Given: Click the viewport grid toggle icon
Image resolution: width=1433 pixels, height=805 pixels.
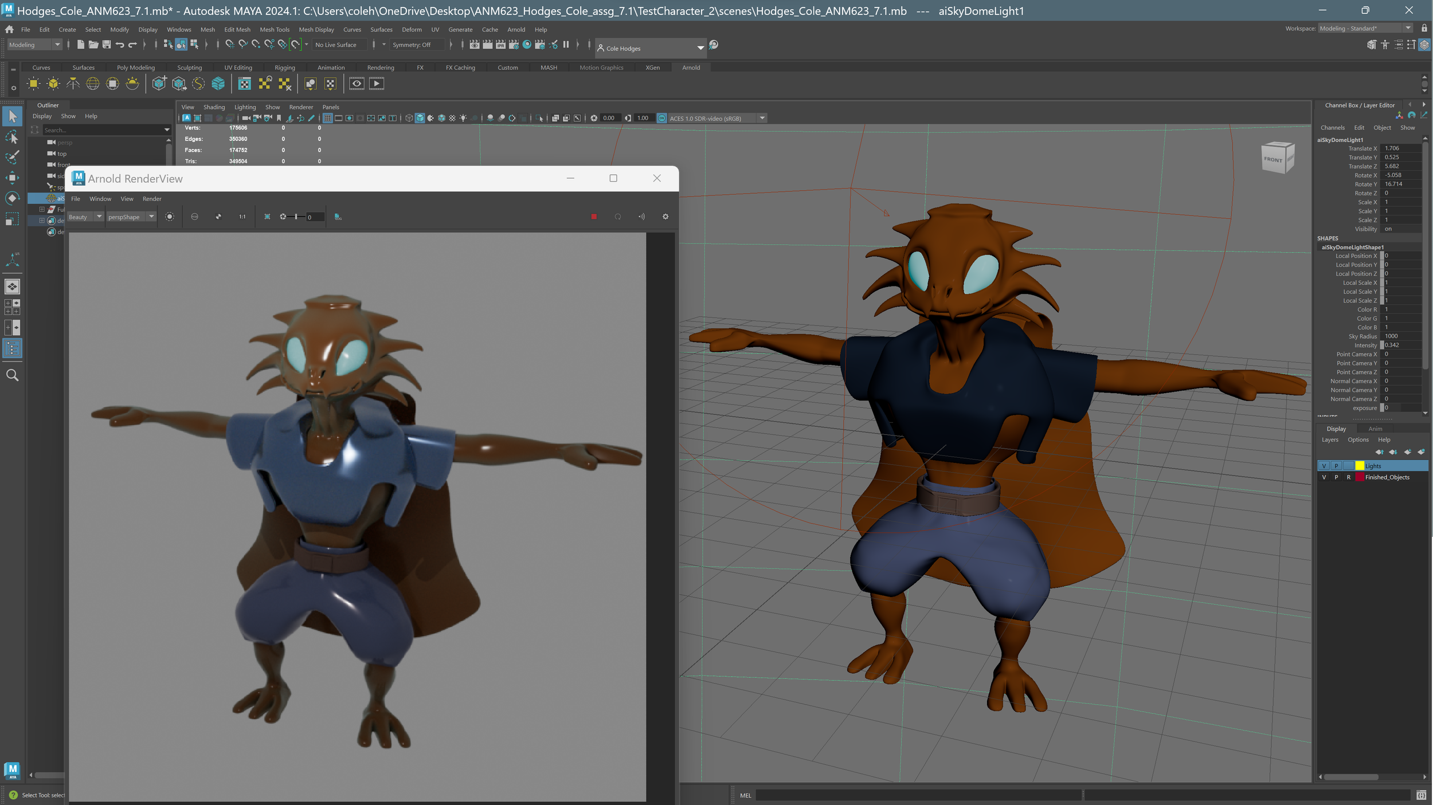Looking at the screenshot, I should 327,118.
